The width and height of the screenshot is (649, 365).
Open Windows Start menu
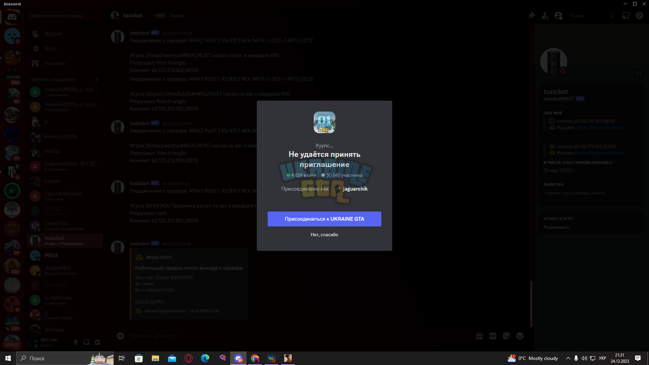point(8,358)
